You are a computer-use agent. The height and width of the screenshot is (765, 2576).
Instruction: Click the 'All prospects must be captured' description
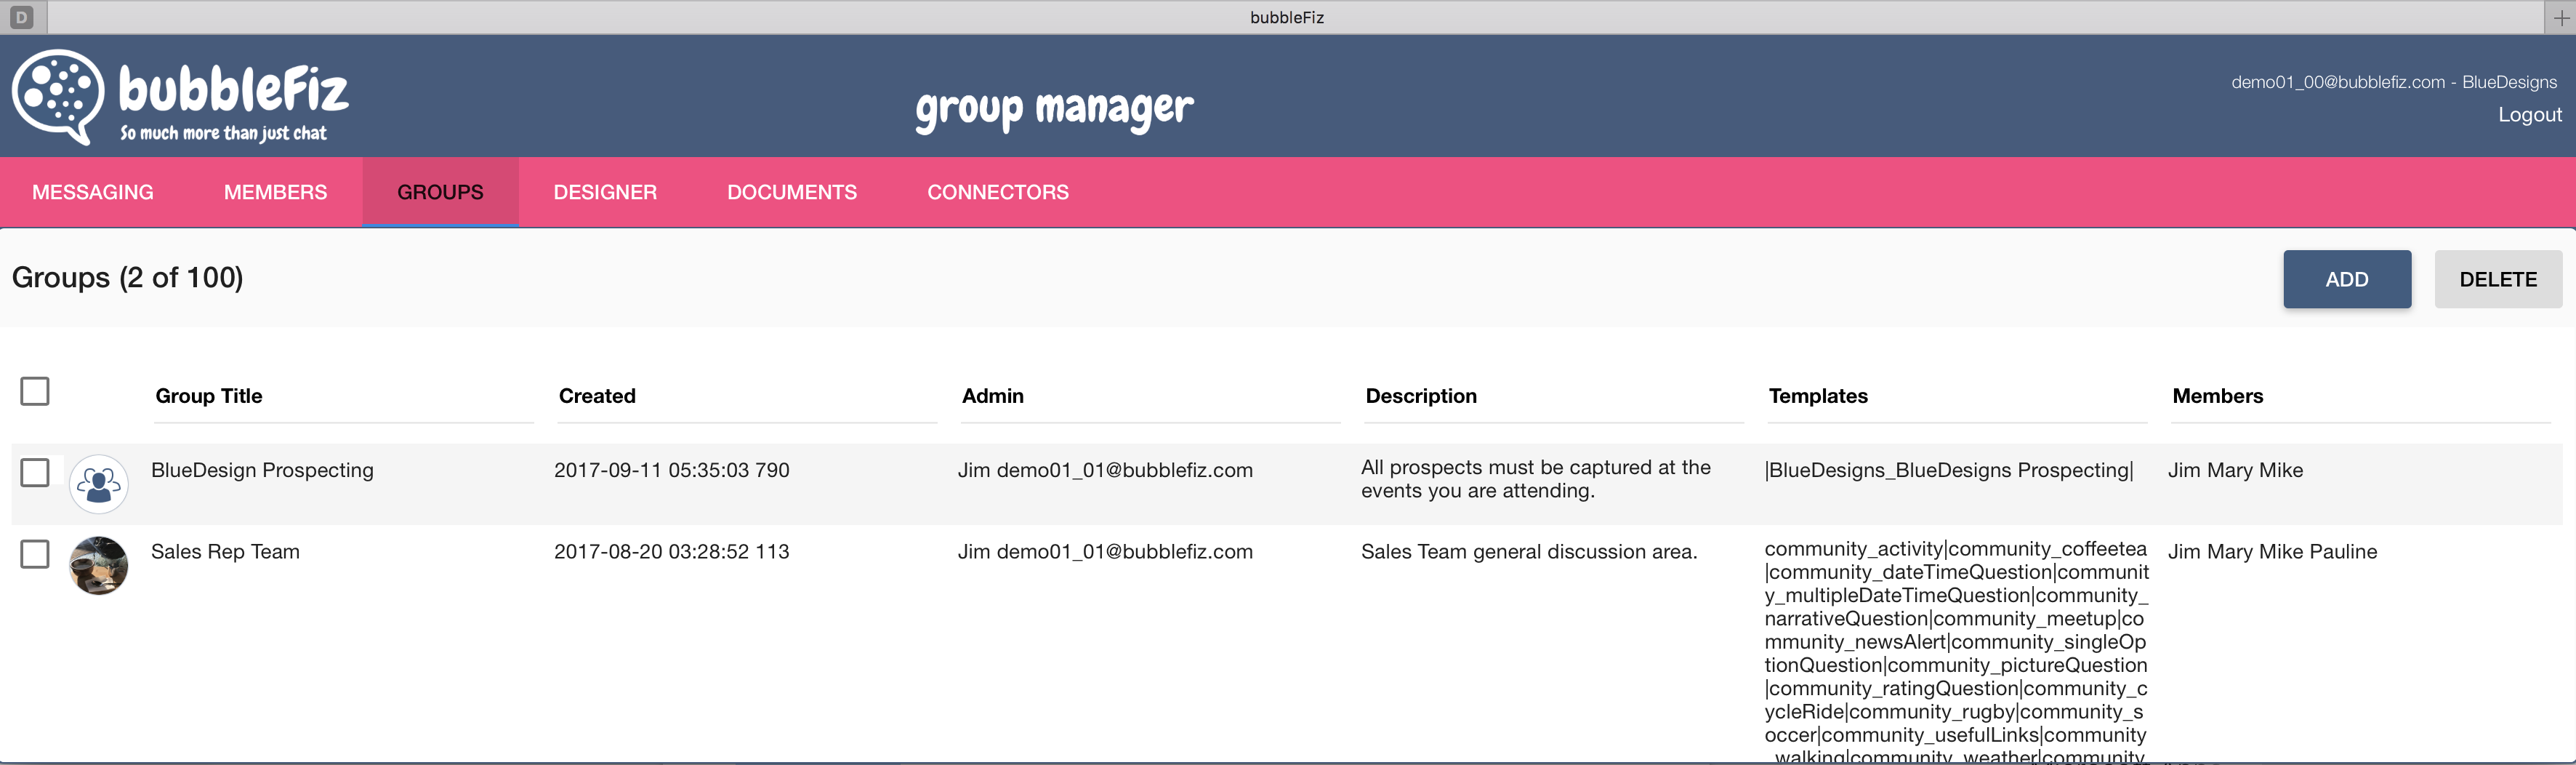pos(1536,479)
